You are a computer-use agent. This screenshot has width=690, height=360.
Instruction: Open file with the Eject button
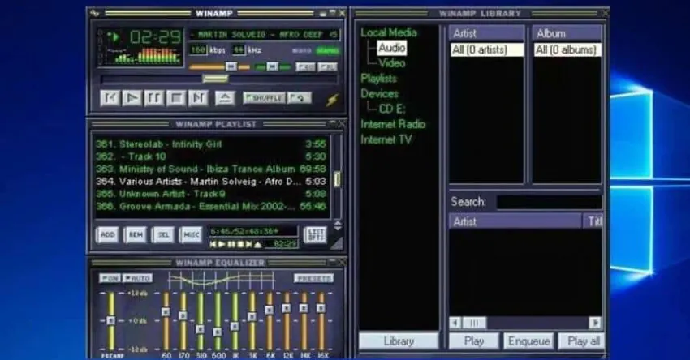tap(225, 97)
